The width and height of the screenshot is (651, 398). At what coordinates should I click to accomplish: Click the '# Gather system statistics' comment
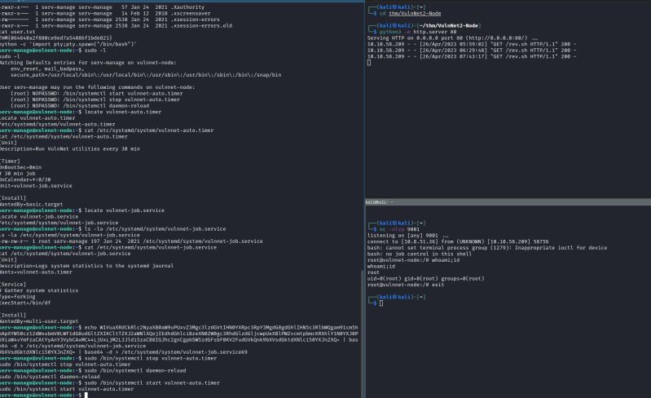(x=39, y=290)
